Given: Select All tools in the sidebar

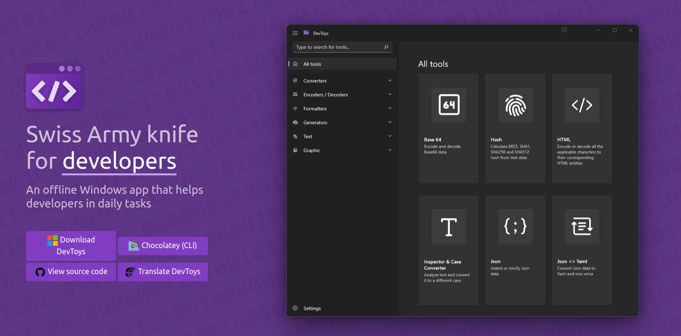Looking at the screenshot, I should 312,64.
